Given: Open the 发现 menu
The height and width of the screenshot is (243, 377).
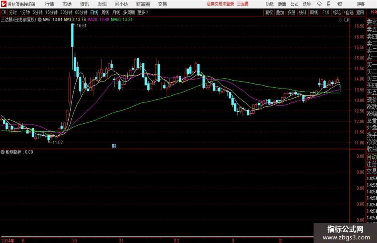Looking at the screenshot, I should [x=102, y=4].
